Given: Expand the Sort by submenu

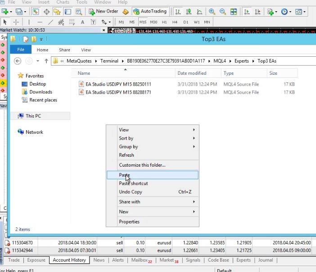Looking at the screenshot, I should tap(153, 138).
